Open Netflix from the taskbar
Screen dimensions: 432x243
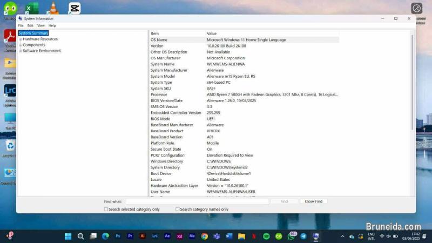(254, 236)
